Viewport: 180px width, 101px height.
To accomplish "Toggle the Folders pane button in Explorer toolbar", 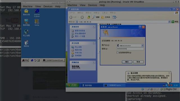I will pos(106,17).
